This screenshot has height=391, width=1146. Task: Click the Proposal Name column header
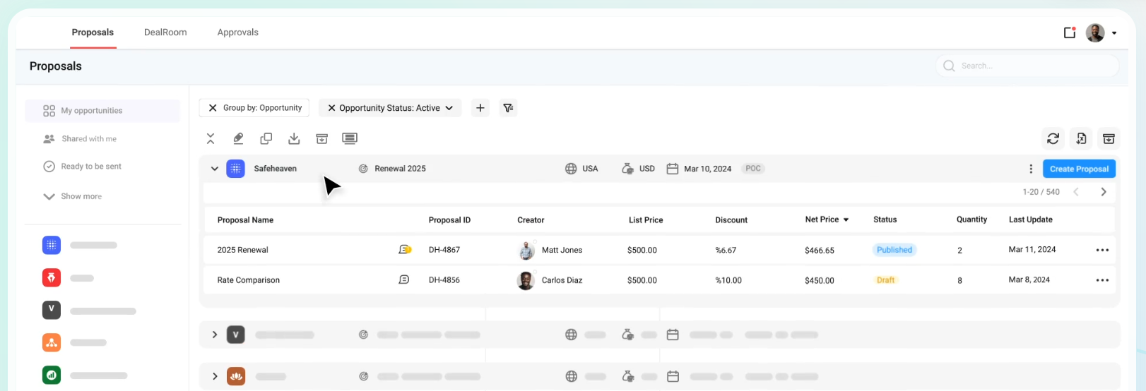pyautogui.click(x=245, y=220)
